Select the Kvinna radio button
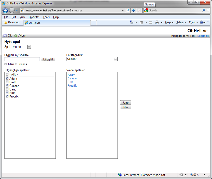 pyautogui.click(x=16, y=64)
